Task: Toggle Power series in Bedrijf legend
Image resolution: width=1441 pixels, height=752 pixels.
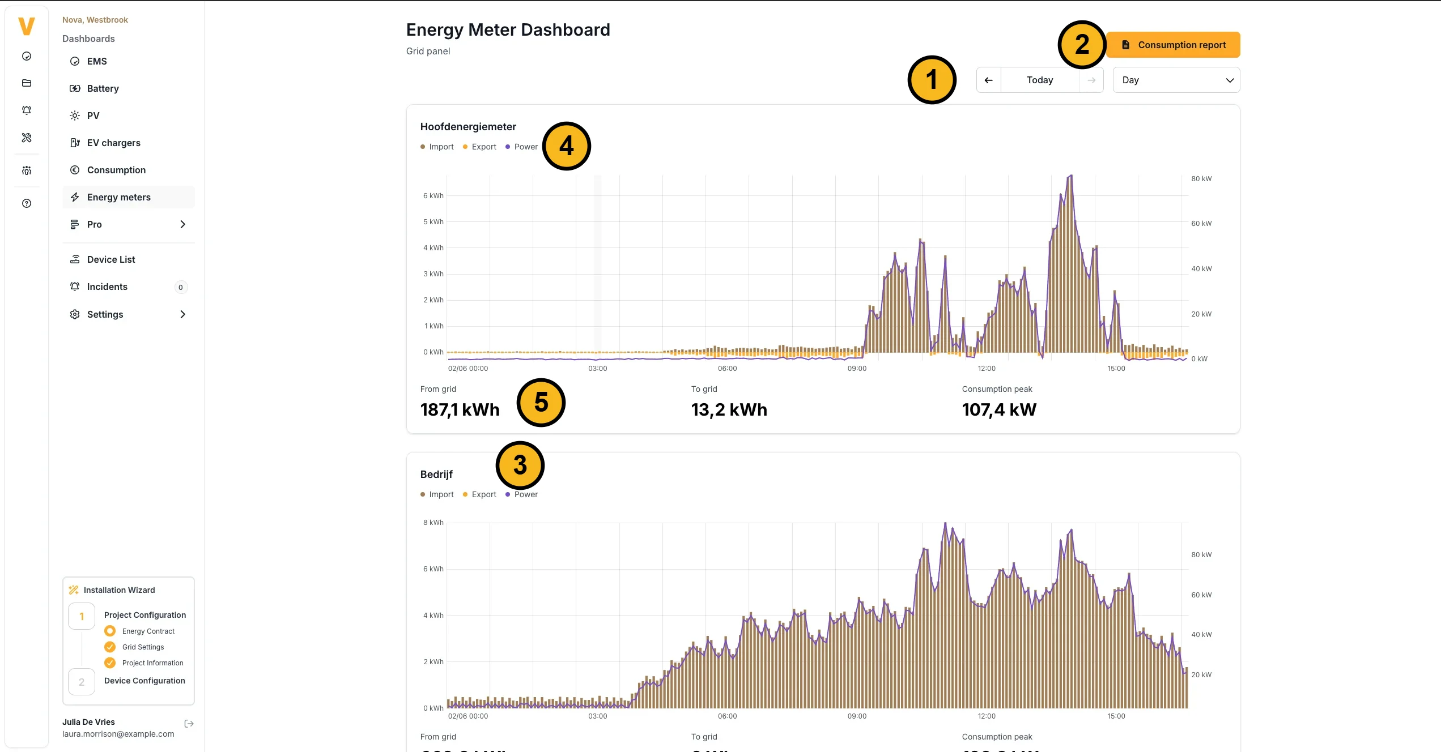Action: coord(521,494)
